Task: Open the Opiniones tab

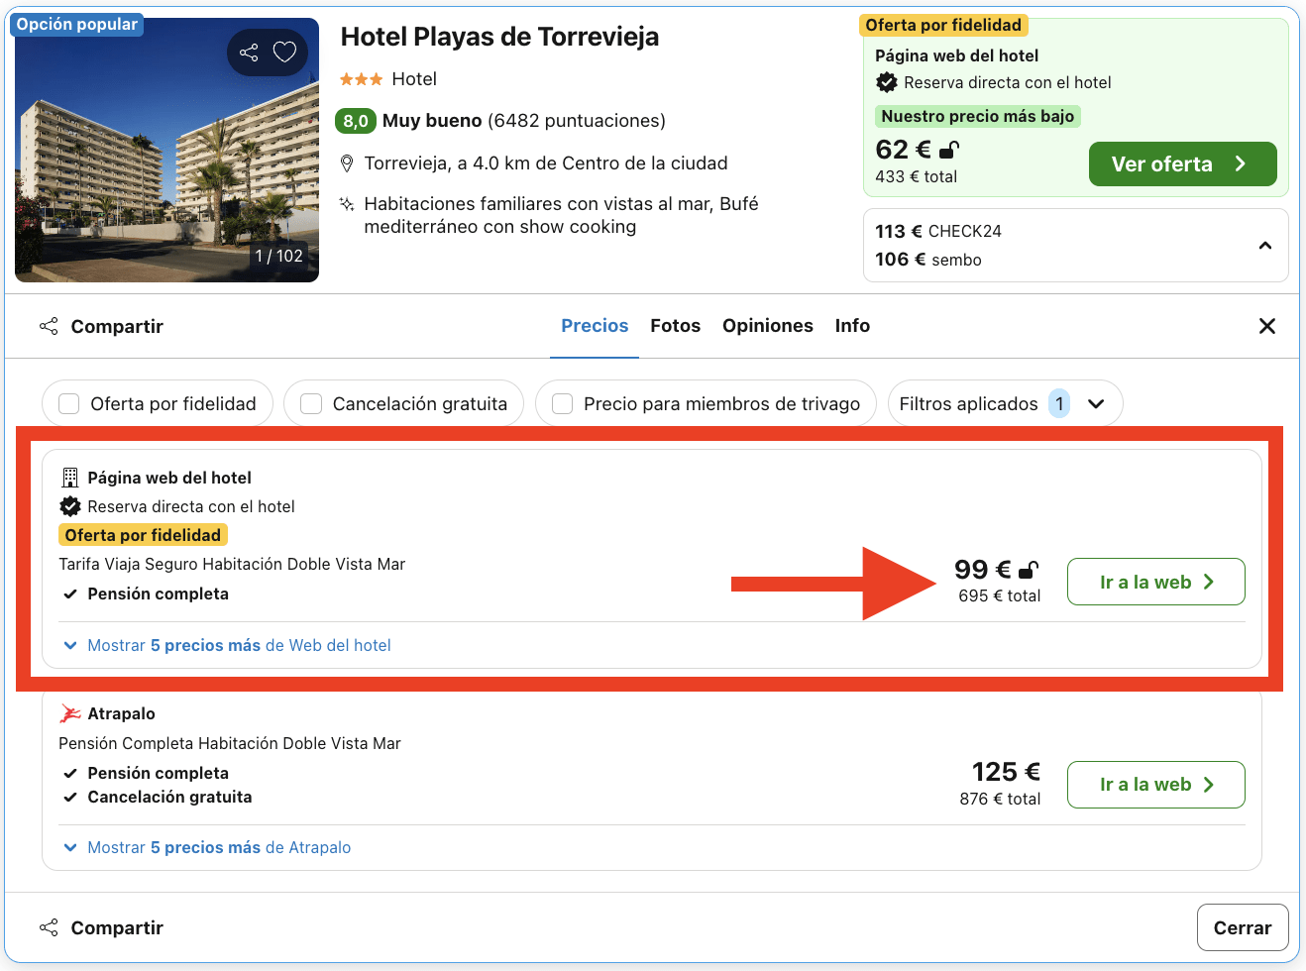Action: (x=768, y=326)
